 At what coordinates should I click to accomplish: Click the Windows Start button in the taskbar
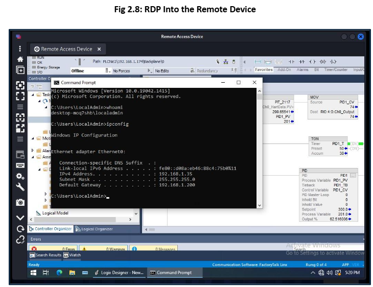(x=34, y=273)
